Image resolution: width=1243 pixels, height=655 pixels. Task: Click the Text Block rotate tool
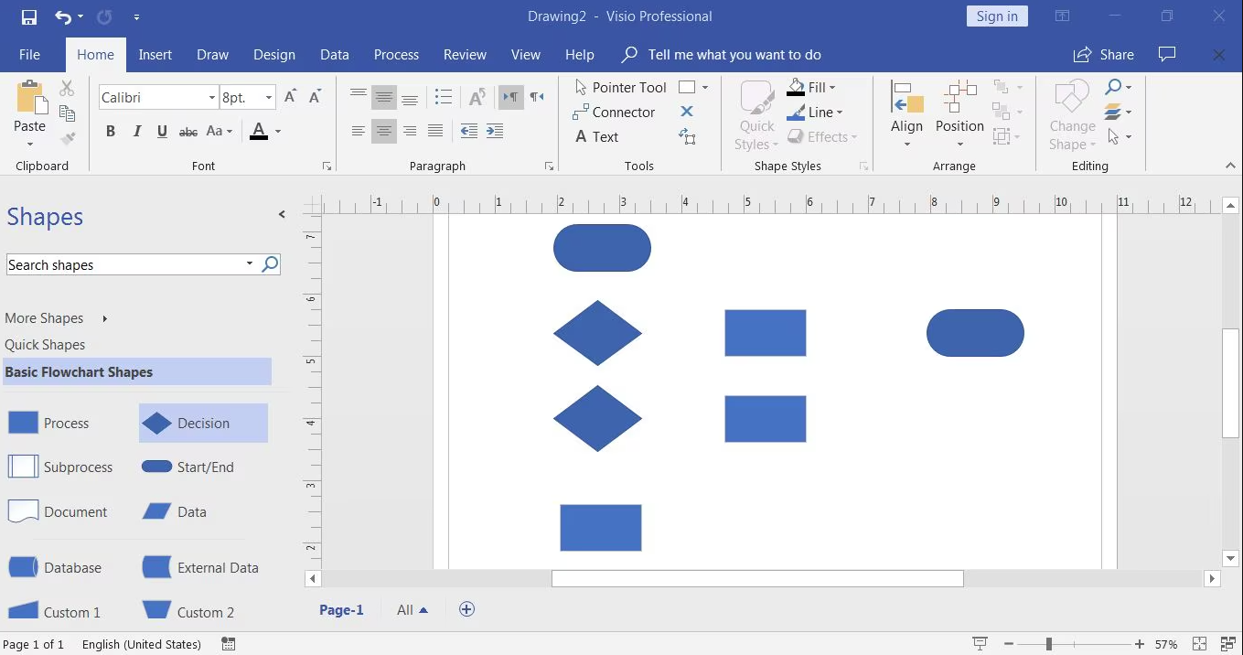click(687, 137)
